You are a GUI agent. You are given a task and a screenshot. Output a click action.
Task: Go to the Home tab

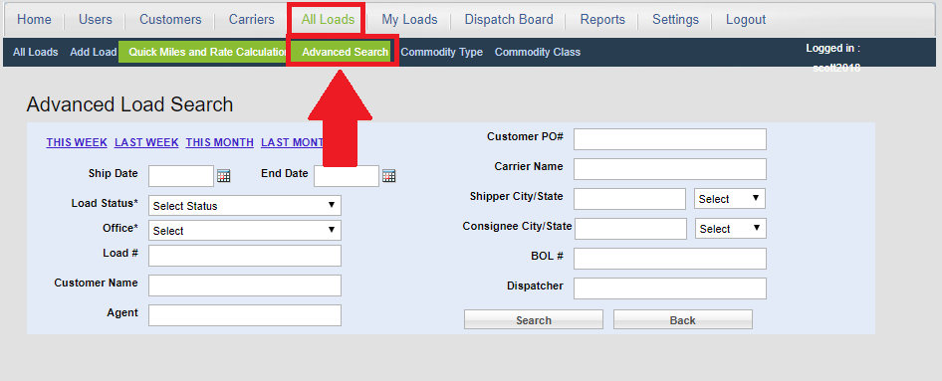[x=34, y=19]
